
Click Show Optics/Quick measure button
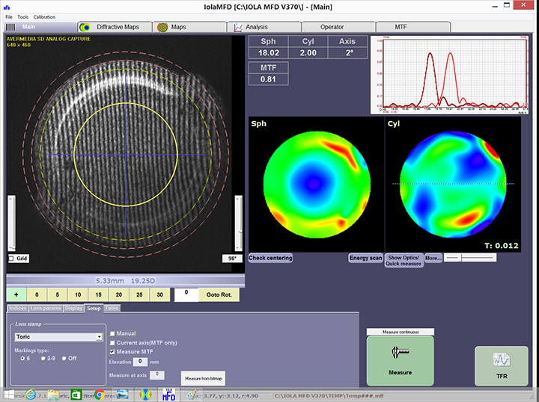point(404,261)
